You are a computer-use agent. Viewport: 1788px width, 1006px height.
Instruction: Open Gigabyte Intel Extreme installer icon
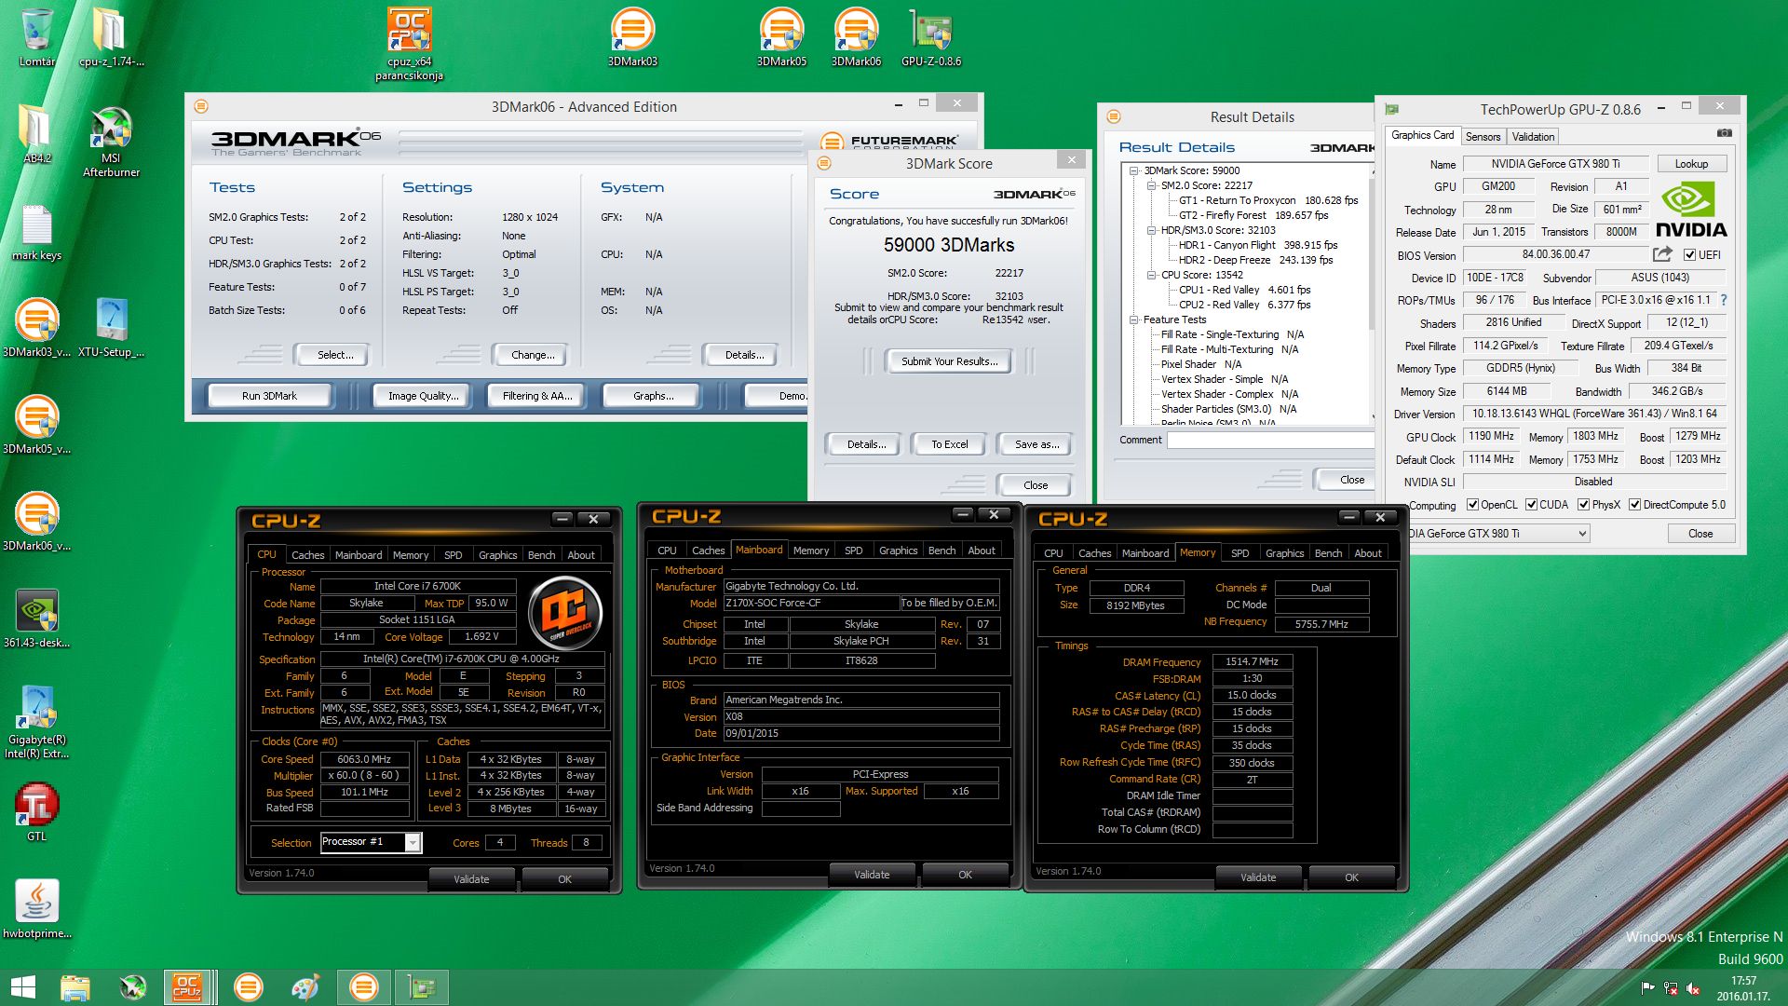(x=37, y=722)
